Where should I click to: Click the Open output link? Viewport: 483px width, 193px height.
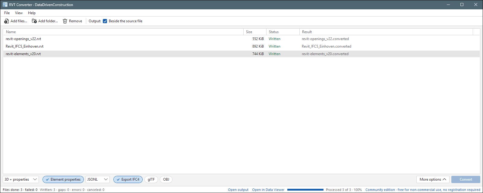[x=238, y=190]
